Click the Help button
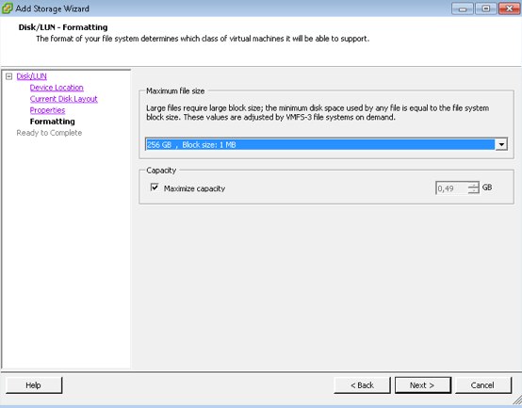Screen dimensions: 522x408 (34, 385)
